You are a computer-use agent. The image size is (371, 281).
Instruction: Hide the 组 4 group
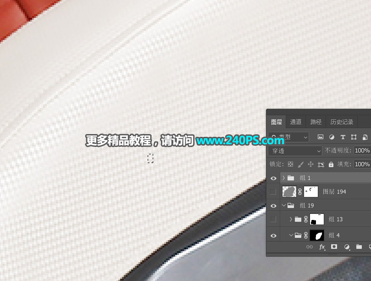[x=273, y=236]
